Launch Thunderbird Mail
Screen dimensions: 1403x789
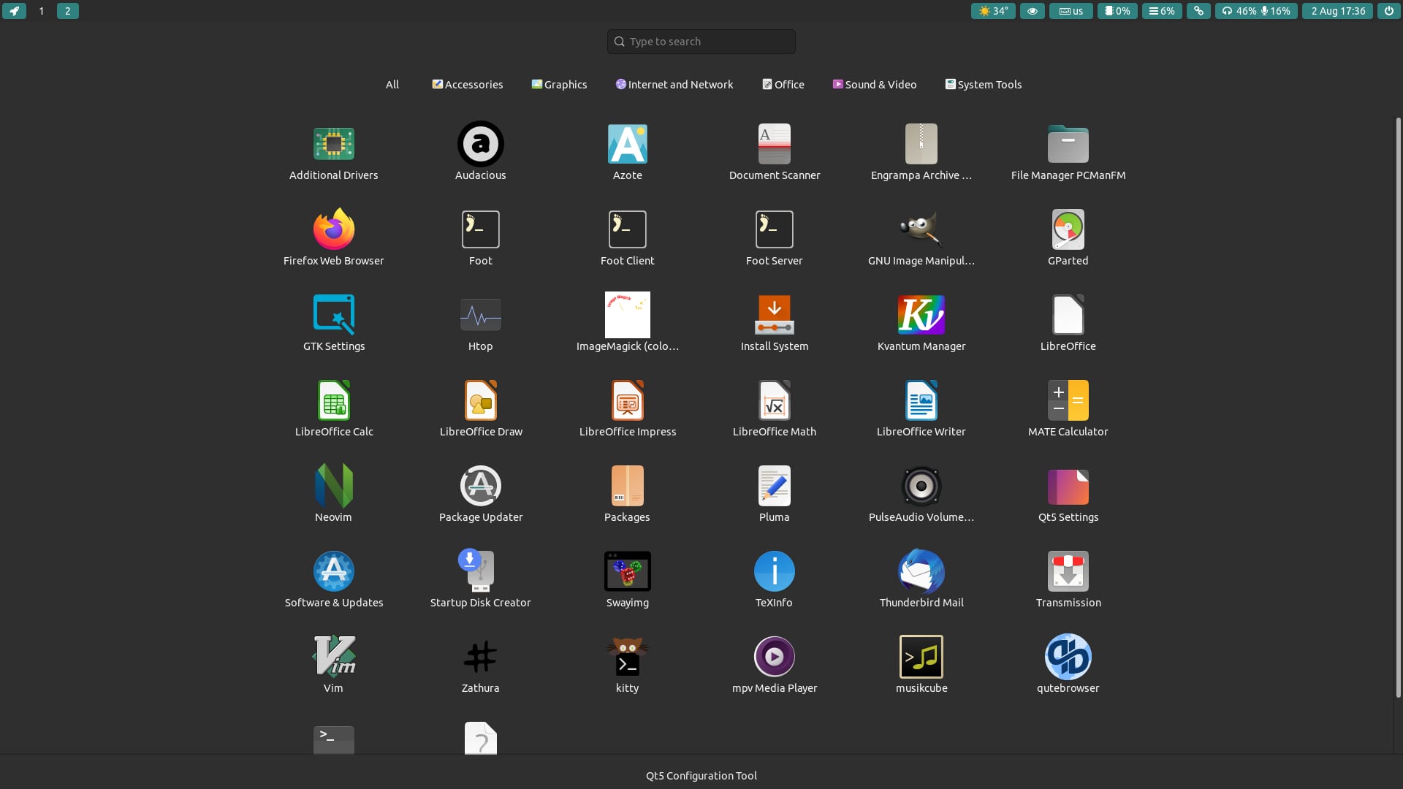coord(921,579)
